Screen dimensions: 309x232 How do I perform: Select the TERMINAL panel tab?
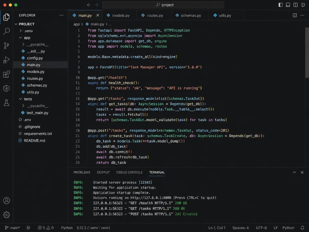[157, 172]
